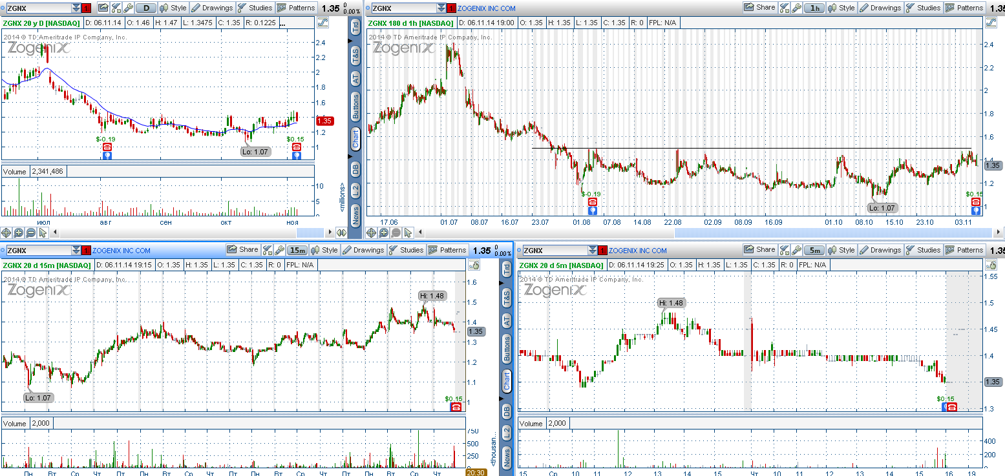The image size is (1005, 476).
Task: Open quick study tool in daily chart toolbar
Action: 116,8
